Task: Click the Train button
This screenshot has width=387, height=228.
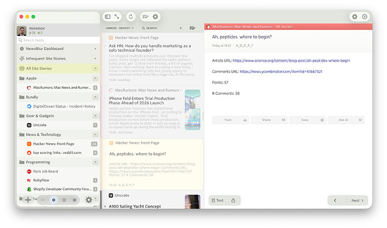Action: [x=231, y=120]
